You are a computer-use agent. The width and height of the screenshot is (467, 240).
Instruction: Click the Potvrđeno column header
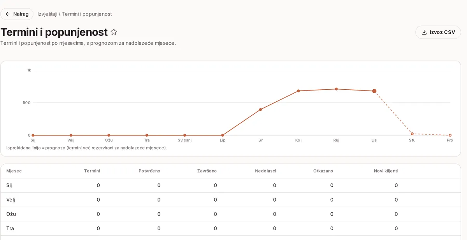(x=149, y=171)
